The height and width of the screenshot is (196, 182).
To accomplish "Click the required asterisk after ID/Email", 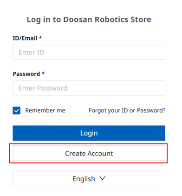I will click(40, 37).
